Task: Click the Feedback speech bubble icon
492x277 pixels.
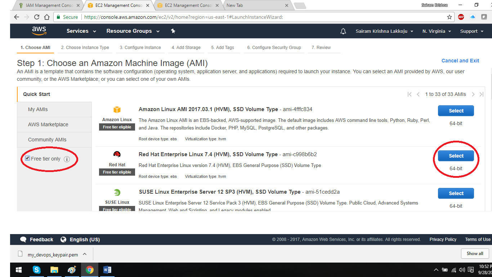Action: tap(23, 239)
